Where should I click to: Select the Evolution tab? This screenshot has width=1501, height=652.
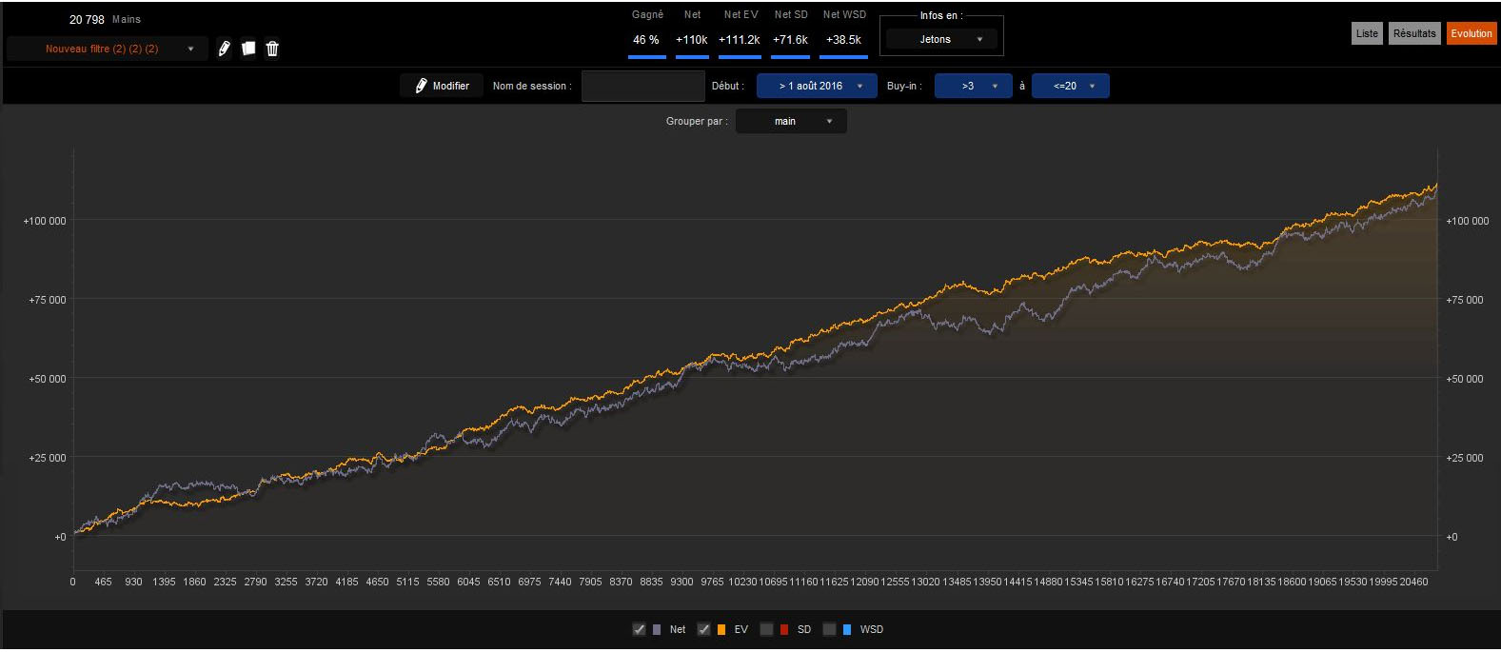[1471, 33]
